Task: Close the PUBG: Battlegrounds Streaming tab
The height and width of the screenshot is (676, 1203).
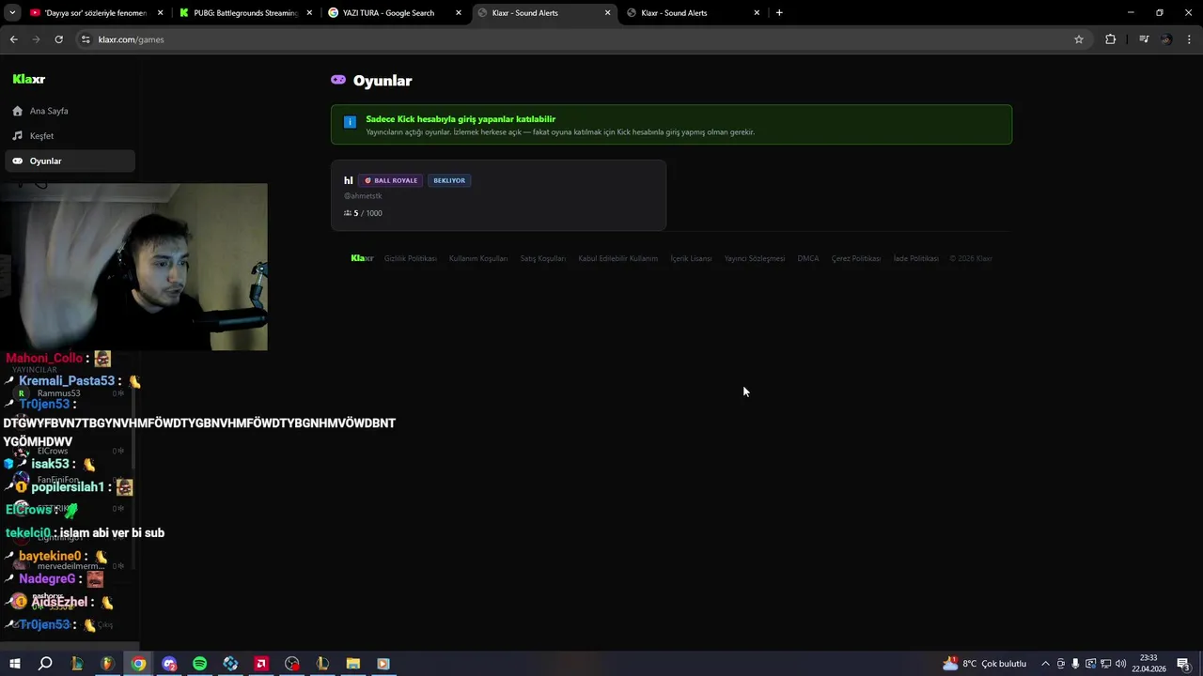Action: (x=309, y=13)
